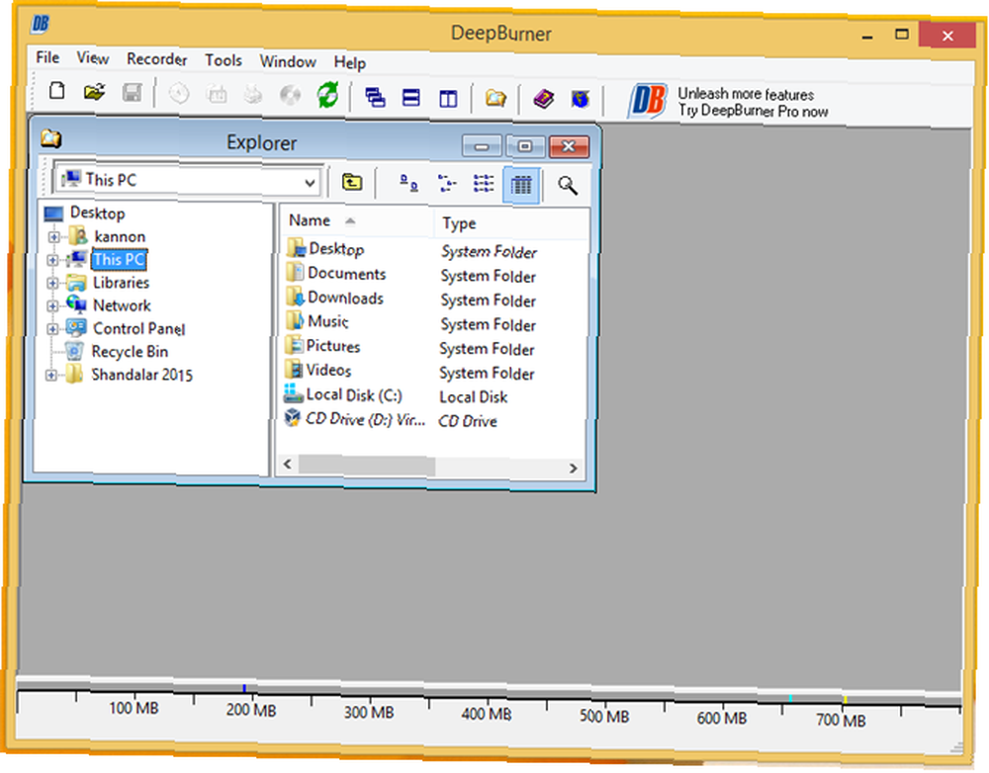Click the DeepBurner DB logo in the banner
Screen dimensions: 989x773
pos(647,101)
